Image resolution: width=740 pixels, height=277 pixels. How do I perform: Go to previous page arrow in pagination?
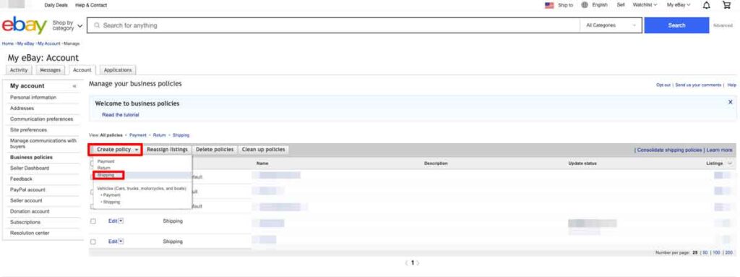[x=406, y=263]
